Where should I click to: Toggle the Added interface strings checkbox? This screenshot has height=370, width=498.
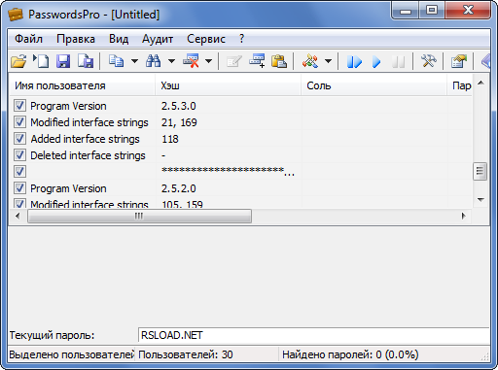(x=19, y=139)
